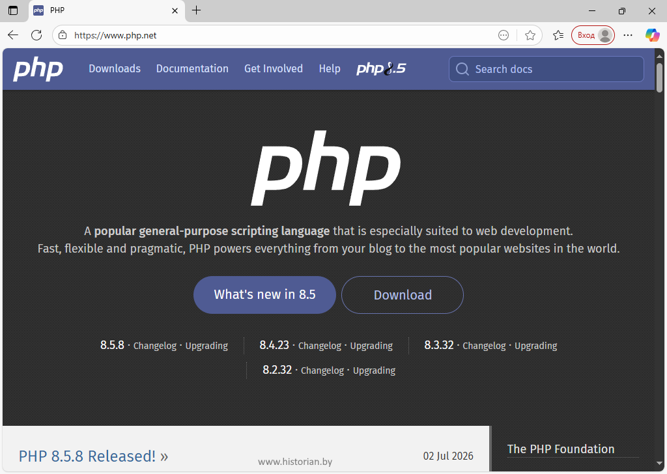Screen dimensions: 667x474
Task: Focus the Search docs field
Action: pyautogui.click(x=546, y=69)
